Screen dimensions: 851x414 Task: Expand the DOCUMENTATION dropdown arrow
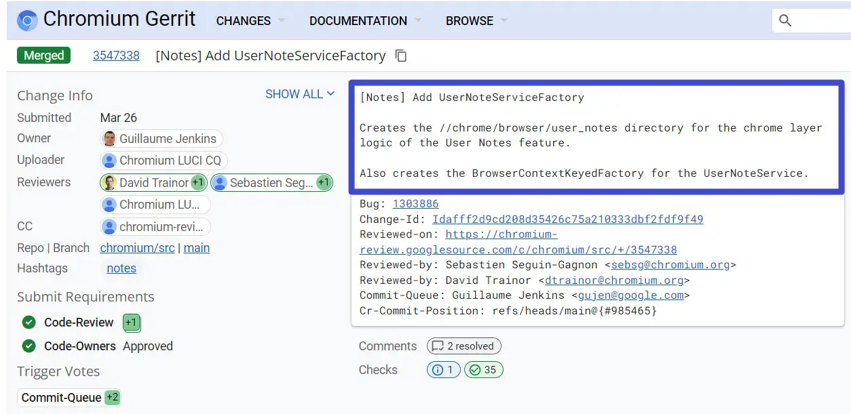pos(417,21)
